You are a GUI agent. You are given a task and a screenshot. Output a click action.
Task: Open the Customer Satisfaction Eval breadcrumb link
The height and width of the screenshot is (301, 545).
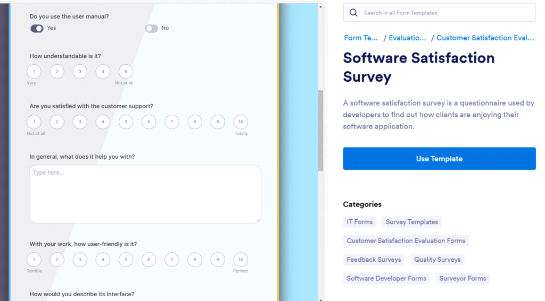(485, 38)
